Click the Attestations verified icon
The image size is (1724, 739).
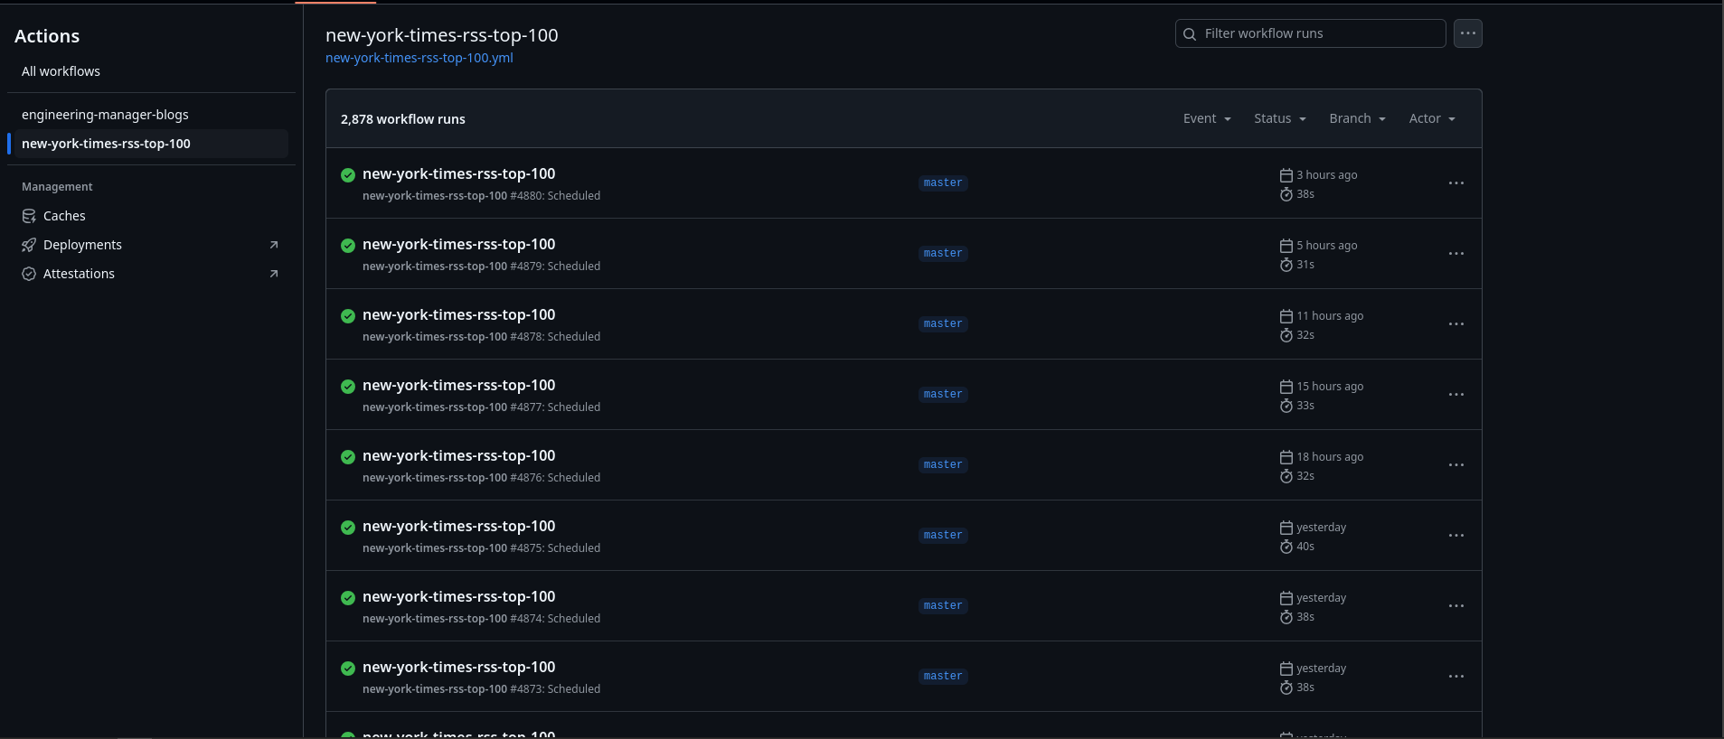click(x=29, y=274)
